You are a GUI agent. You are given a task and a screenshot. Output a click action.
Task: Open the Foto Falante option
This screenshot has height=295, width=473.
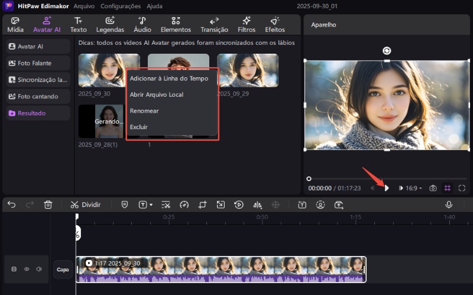click(38, 63)
